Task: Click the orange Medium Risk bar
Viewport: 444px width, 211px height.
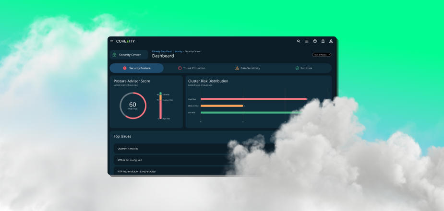Action: (222, 106)
